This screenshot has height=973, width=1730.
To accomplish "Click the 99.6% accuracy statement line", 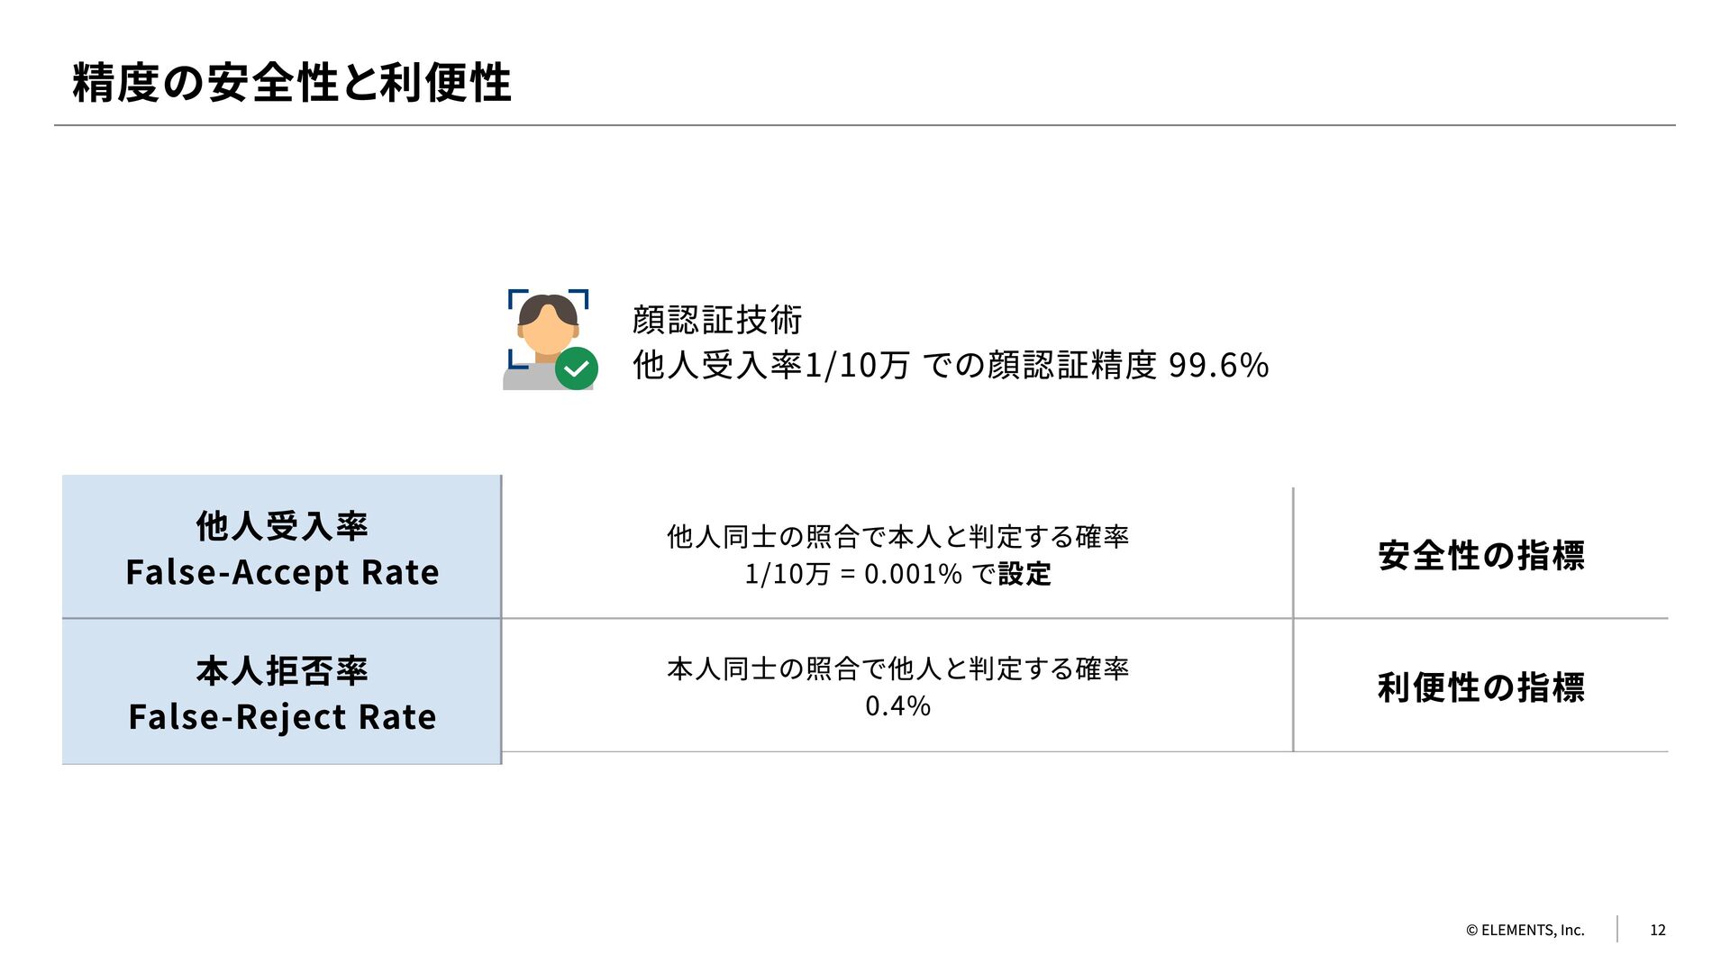I will click(x=951, y=365).
